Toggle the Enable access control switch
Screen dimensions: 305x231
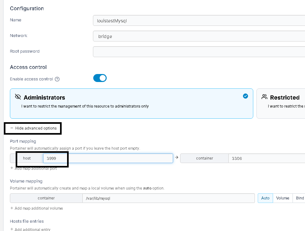click(100, 78)
